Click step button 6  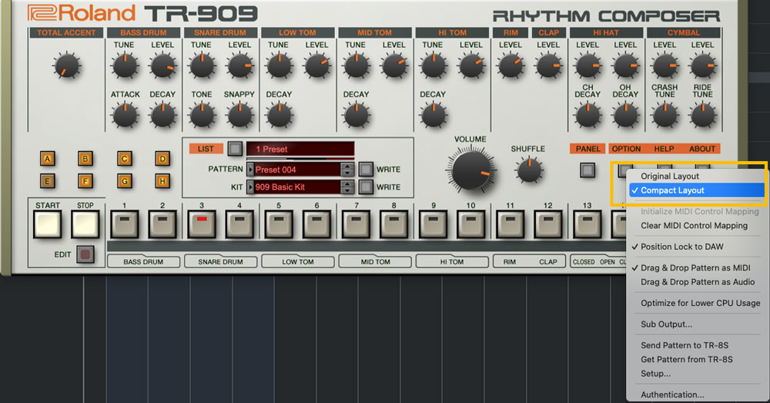tap(316, 224)
